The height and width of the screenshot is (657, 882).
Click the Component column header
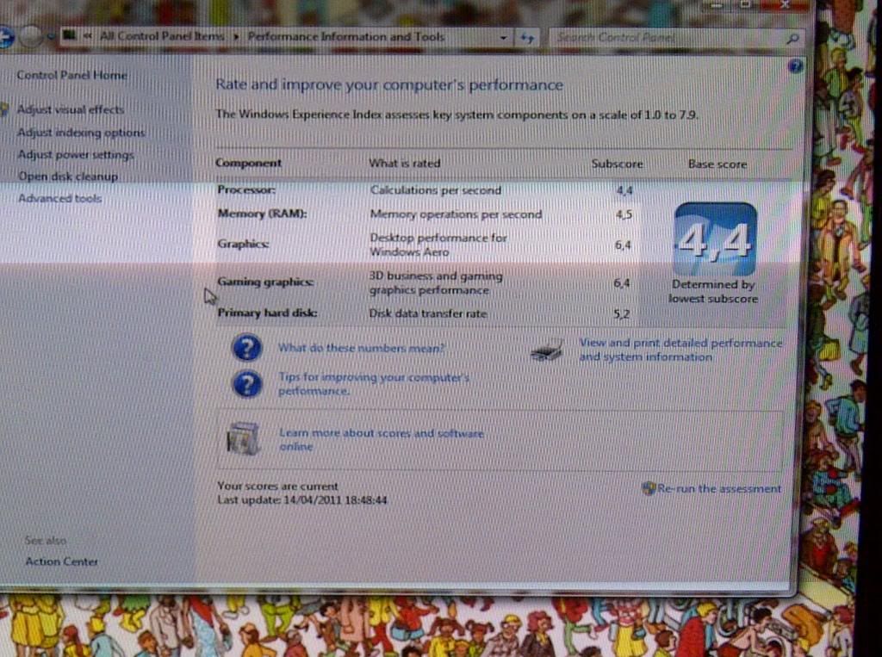248,163
